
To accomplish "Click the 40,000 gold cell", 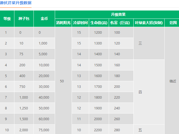I will pos(44,98).
